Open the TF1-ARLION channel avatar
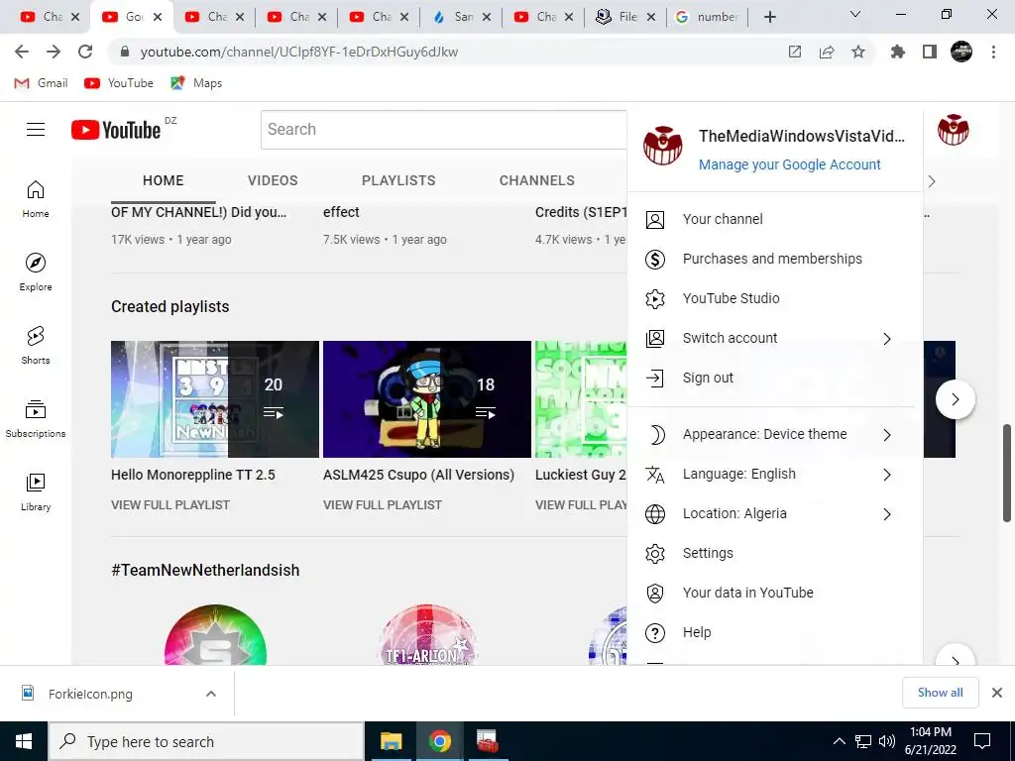The height and width of the screenshot is (761, 1015). pyautogui.click(x=427, y=635)
